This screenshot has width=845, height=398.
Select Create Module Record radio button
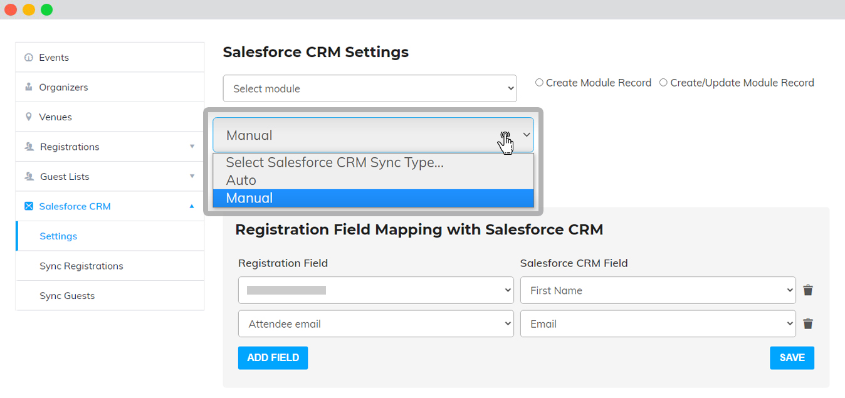pos(539,83)
